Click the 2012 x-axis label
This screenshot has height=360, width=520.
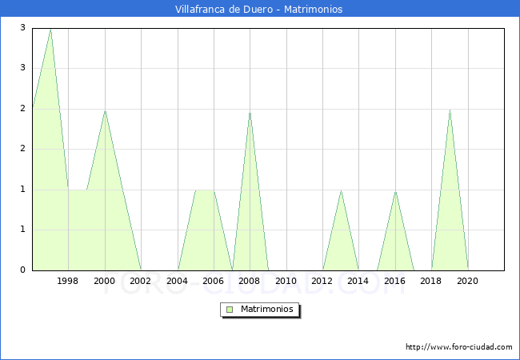(x=322, y=281)
